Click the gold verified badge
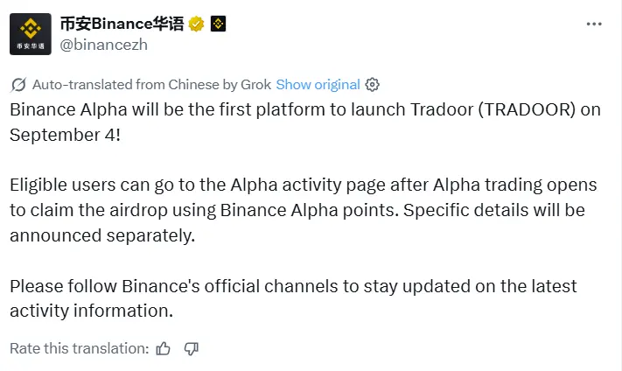The height and width of the screenshot is (371, 622). coord(197,24)
